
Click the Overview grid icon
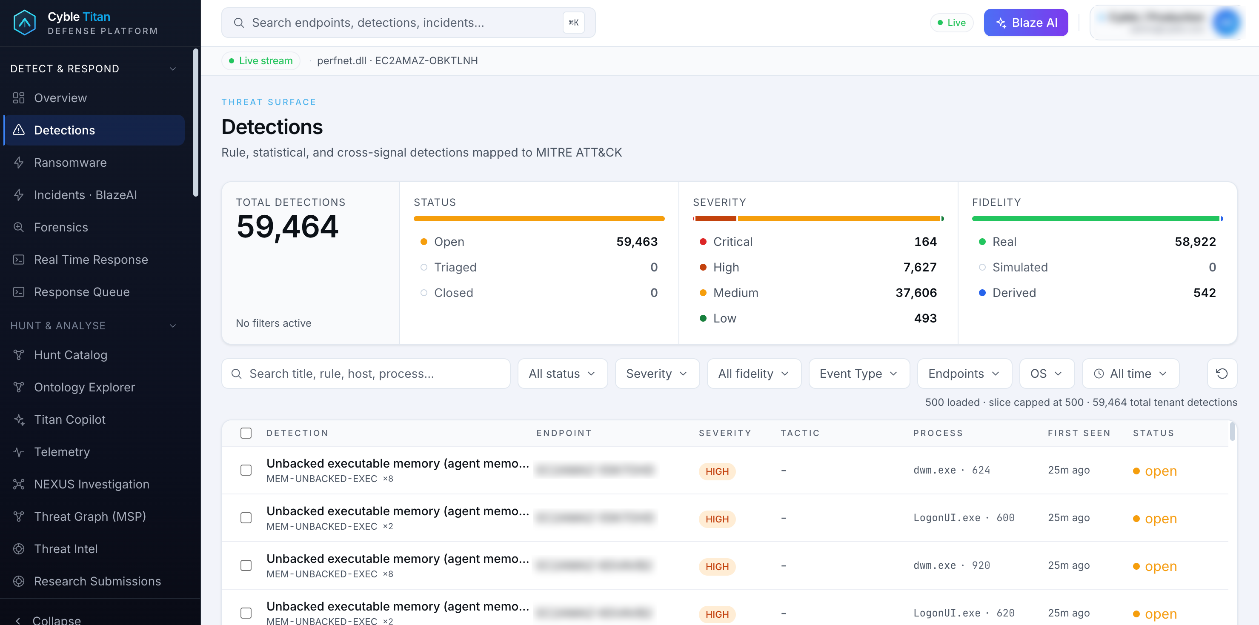19,98
